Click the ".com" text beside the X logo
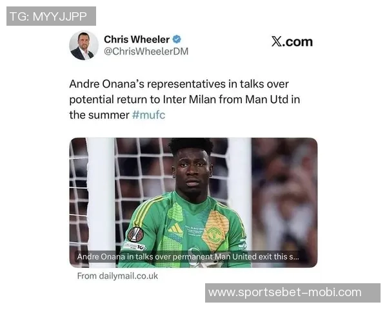This screenshot has width=387, height=309. click(x=297, y=42)
